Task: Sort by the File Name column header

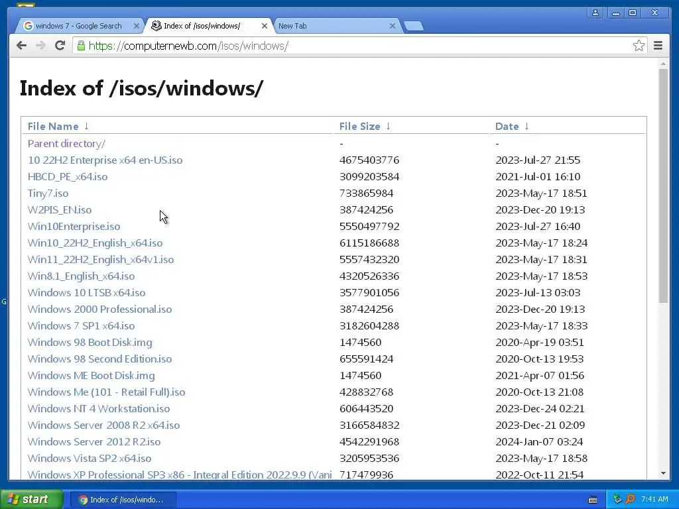Action: [x=53, y=127]
